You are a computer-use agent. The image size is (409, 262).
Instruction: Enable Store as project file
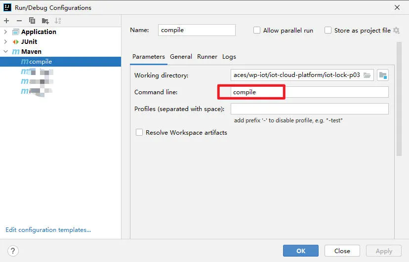pyautogui.click(x=328, y=30)
